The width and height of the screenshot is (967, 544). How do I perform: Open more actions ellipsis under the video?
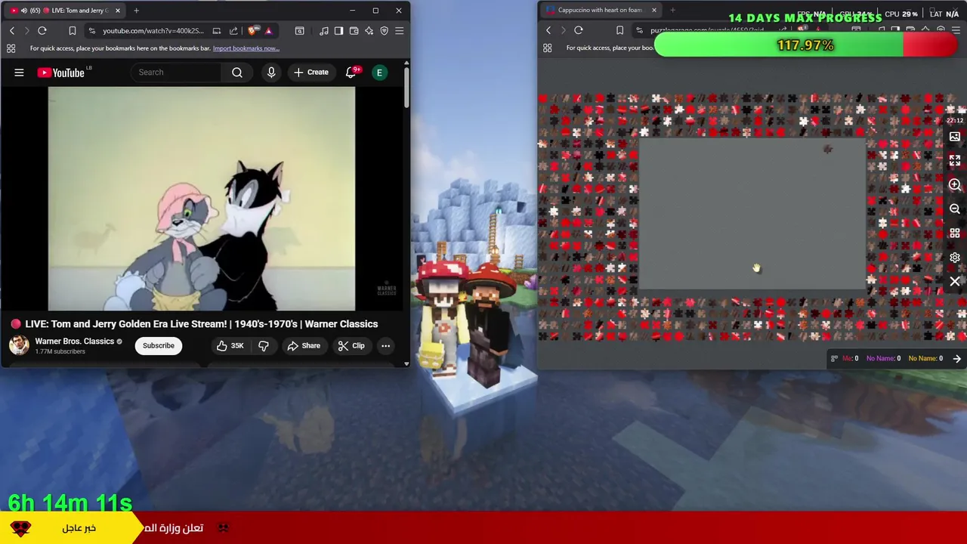click(385, 345)
